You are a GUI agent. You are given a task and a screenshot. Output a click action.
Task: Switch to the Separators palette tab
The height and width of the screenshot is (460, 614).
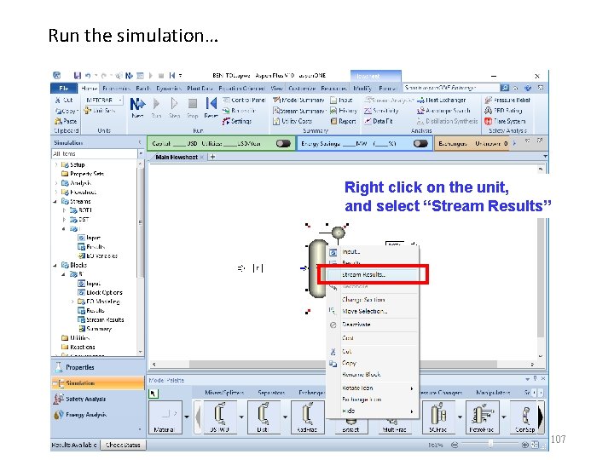point(270,392)
